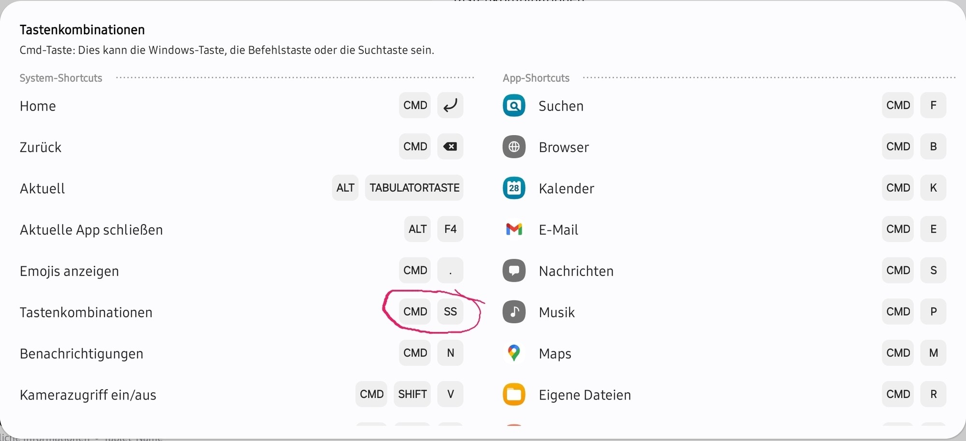The width and height of the screenshot is (966, 441).
Task: Click the circled SS key badge
Action: 450,312
